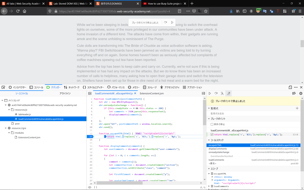Click the element picker icon in DevTools
This screenshot has height=190, width=304.
click(3, 87)
